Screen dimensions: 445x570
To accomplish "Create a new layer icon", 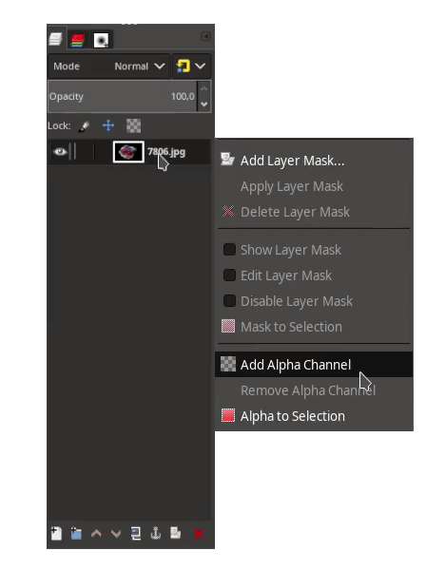I will coord(56,533).
